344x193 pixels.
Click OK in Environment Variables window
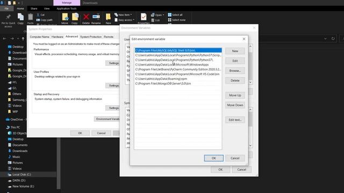tap(220, 169)
